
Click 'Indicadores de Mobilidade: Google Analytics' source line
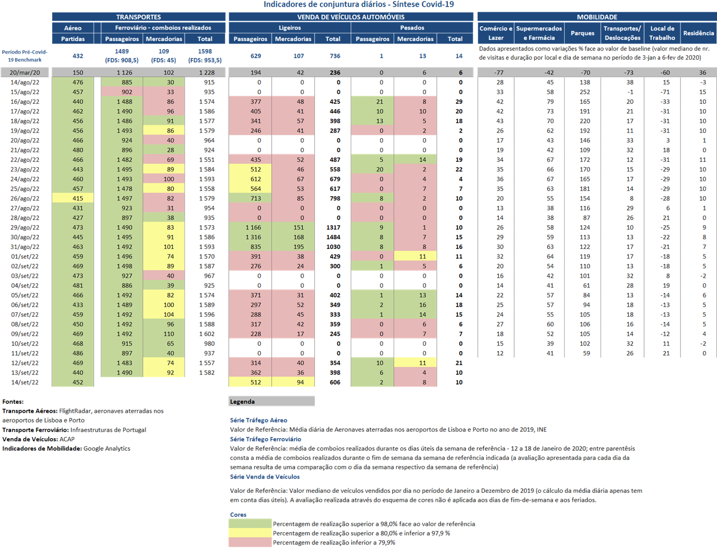(66, 449)
